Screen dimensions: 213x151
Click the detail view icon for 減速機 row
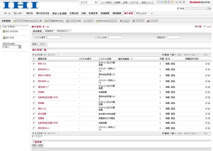(209, 92)
